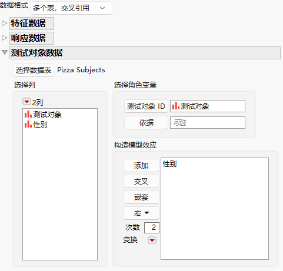Click the 次数 value field

pyautogui.click(x=152, y=227)
